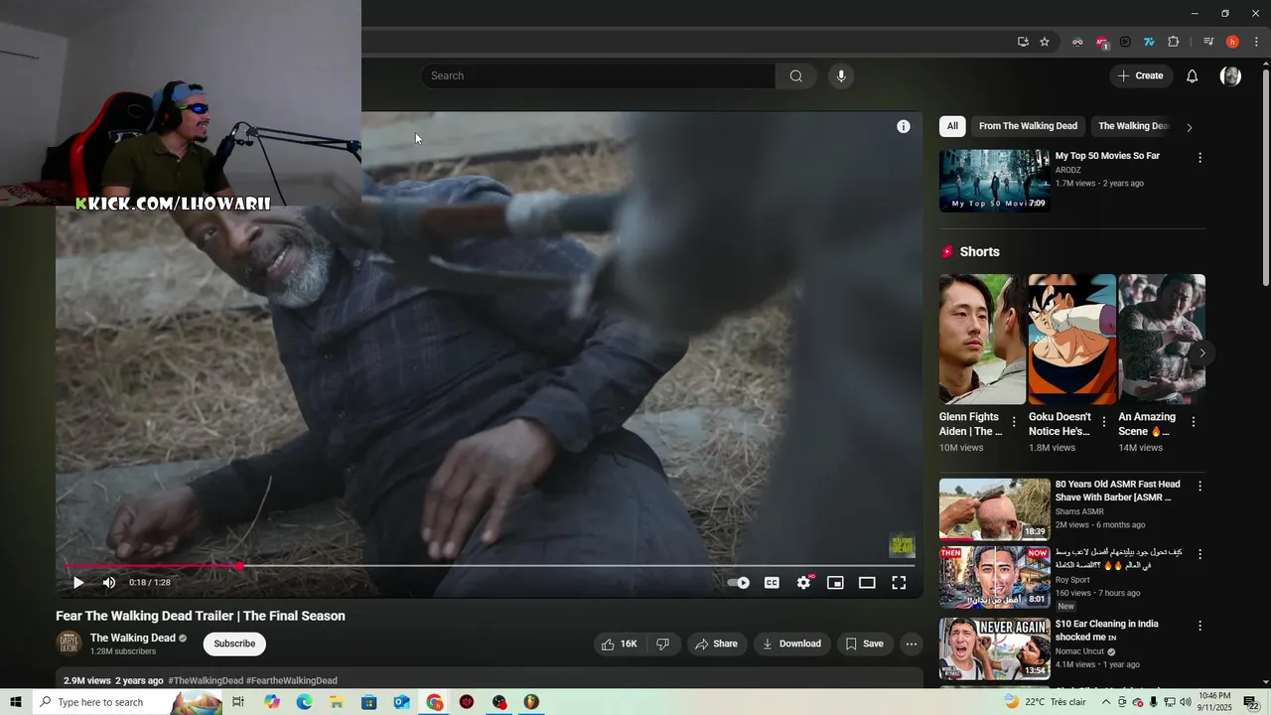Click the #TheWalkingDead hashtag
The width and height of the screenshot is (1271, 715).
(x=206, y=680)
